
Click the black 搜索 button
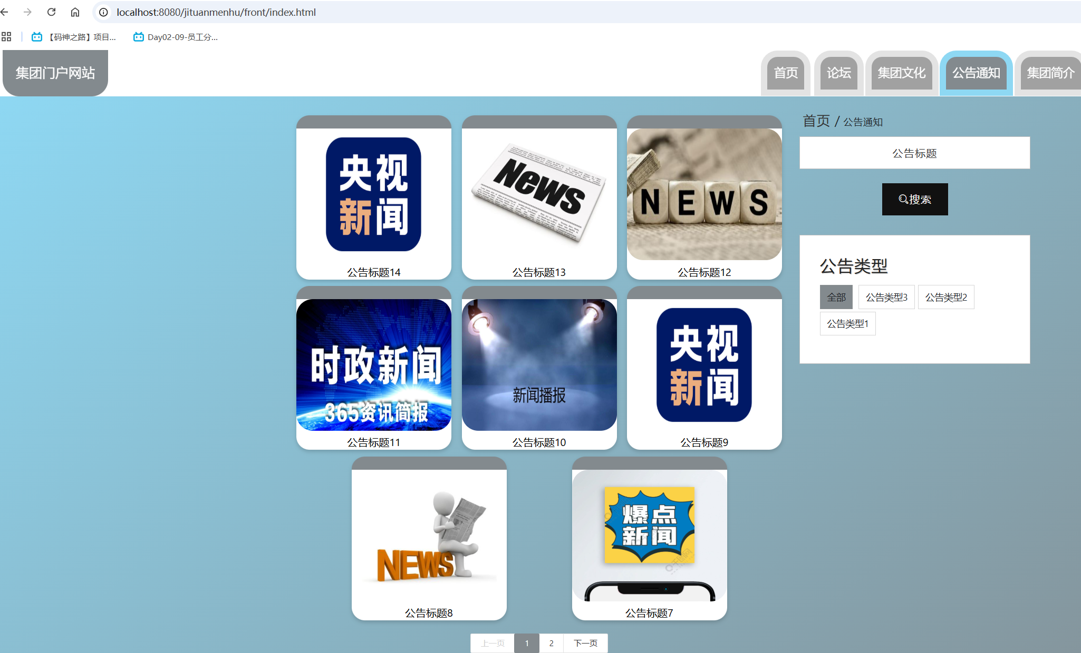click(x=914, y=199)
